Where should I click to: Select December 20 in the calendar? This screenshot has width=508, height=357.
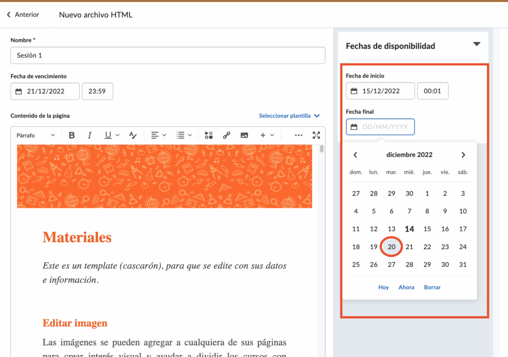[x=391, y=247]
